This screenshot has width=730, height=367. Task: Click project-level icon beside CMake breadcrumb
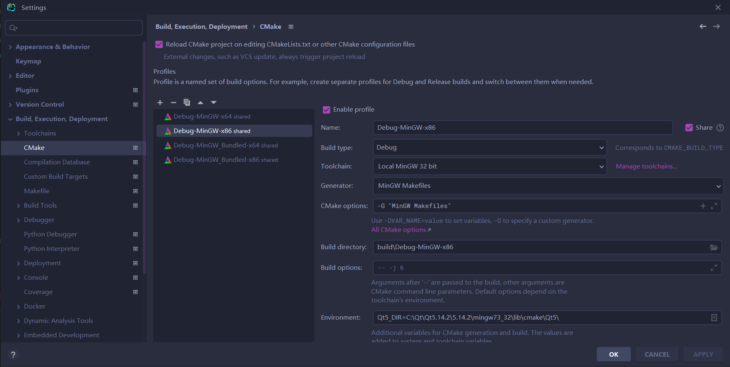[x=291, y=27]
